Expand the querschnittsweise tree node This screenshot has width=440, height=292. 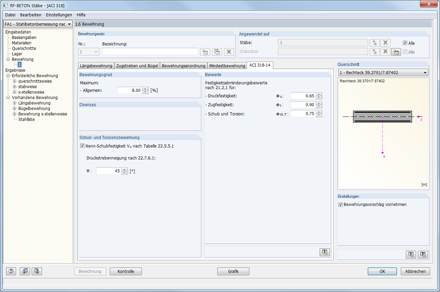15,81
